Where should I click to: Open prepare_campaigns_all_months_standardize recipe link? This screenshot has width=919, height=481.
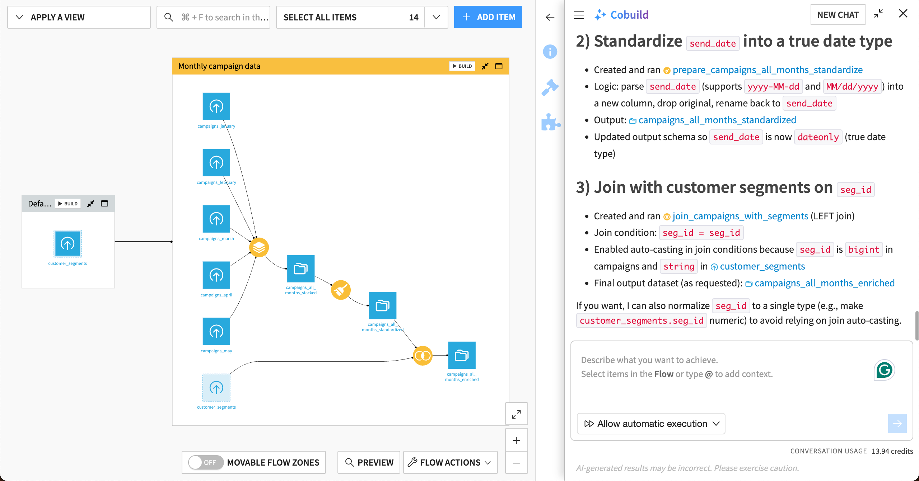pos(768,70)
